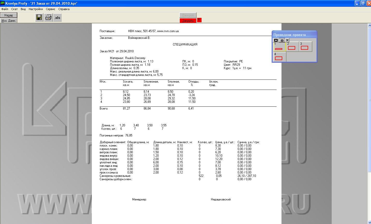Click the greyed Раскрой button
The height and width of the screenshot is (224, 371).
point(188,15)
